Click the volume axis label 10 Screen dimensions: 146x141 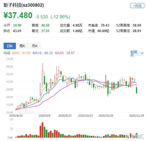click(11, 128)
